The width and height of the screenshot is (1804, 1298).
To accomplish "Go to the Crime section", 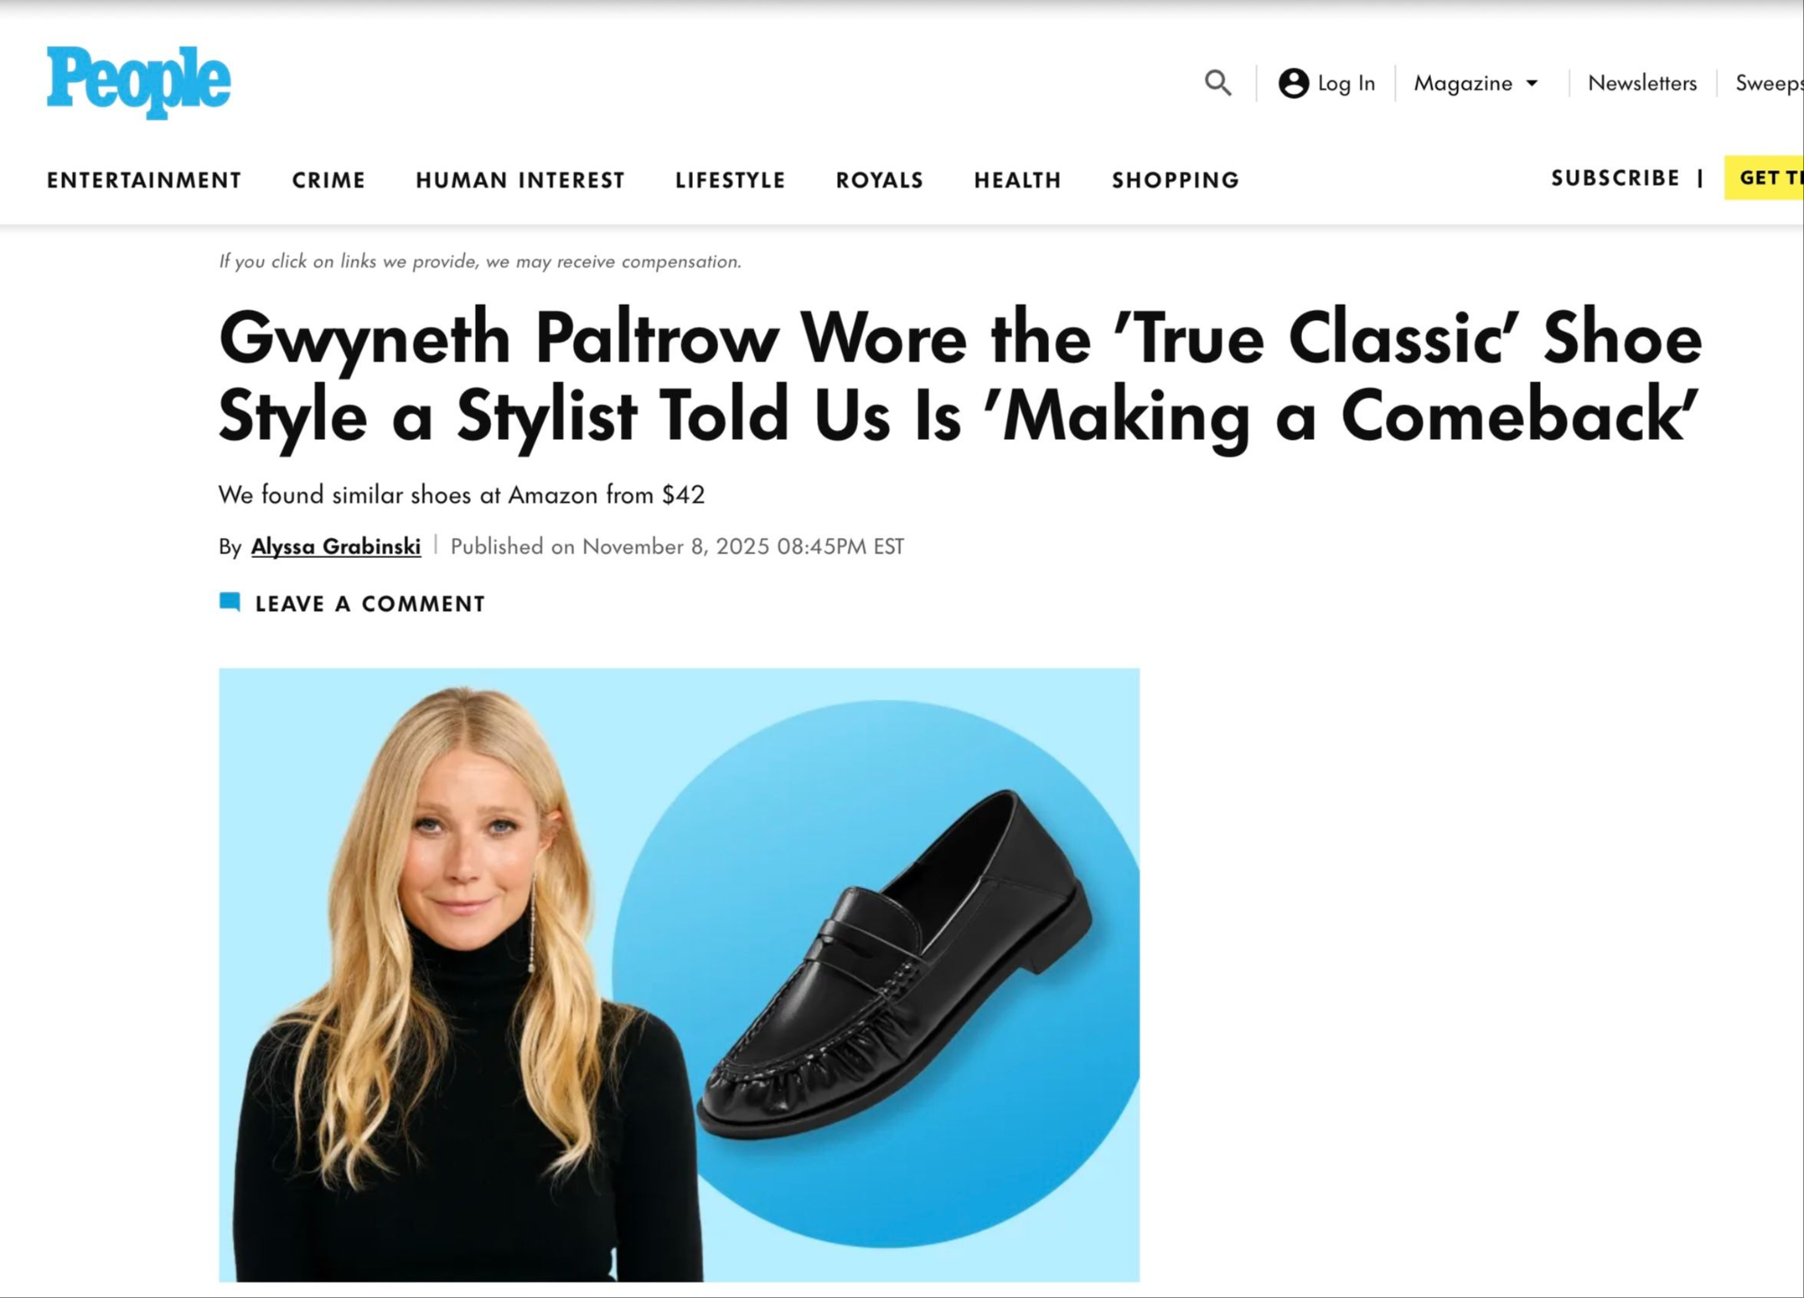I will click(x=328, y=180).
